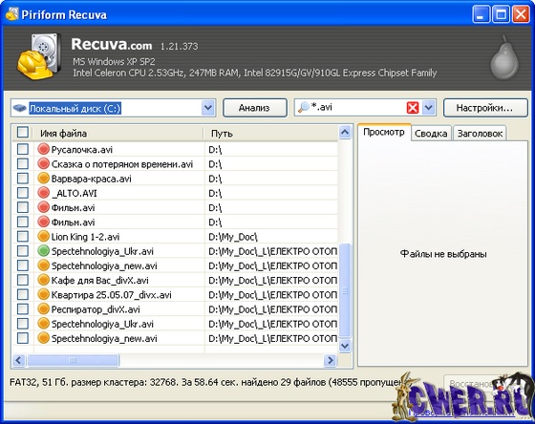The height and width of the screenshot is (424, 535).
Task: Open the Локальный диск (C:) drive dropdown
Action: click(208, 108)
